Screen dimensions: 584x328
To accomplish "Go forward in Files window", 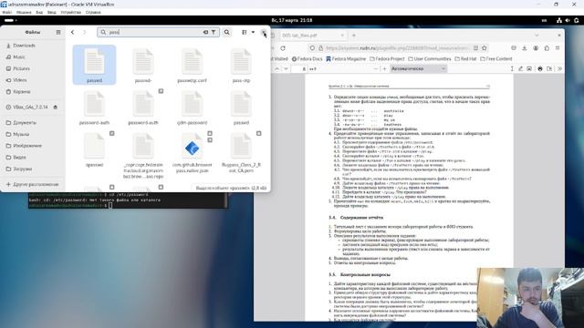I will pyautogui.click(x=84, y=33).
